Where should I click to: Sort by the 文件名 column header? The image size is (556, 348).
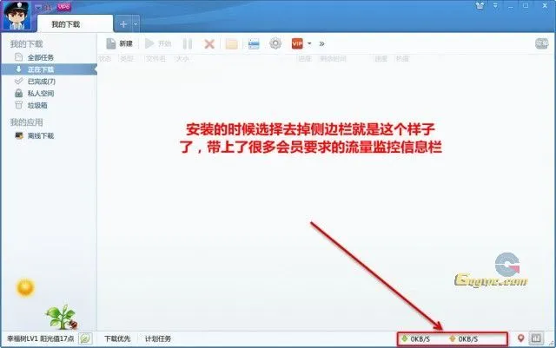pos(156,58)
